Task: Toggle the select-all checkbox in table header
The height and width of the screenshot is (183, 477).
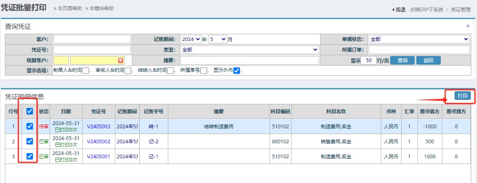Action: click(x=30, y=111)
